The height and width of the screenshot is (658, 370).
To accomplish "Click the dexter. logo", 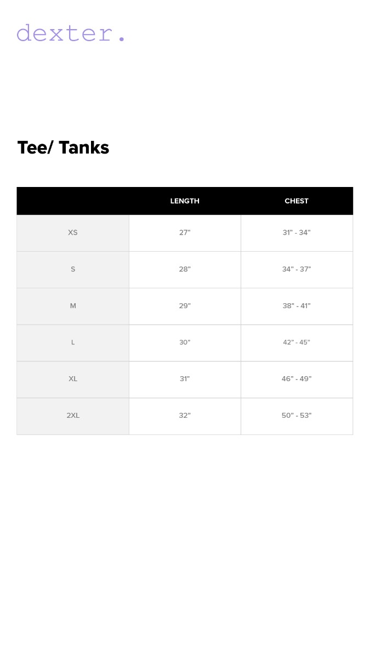I will (71, 33).
